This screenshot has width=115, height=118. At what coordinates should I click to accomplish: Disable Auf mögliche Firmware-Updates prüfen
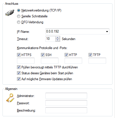point(19,79)
